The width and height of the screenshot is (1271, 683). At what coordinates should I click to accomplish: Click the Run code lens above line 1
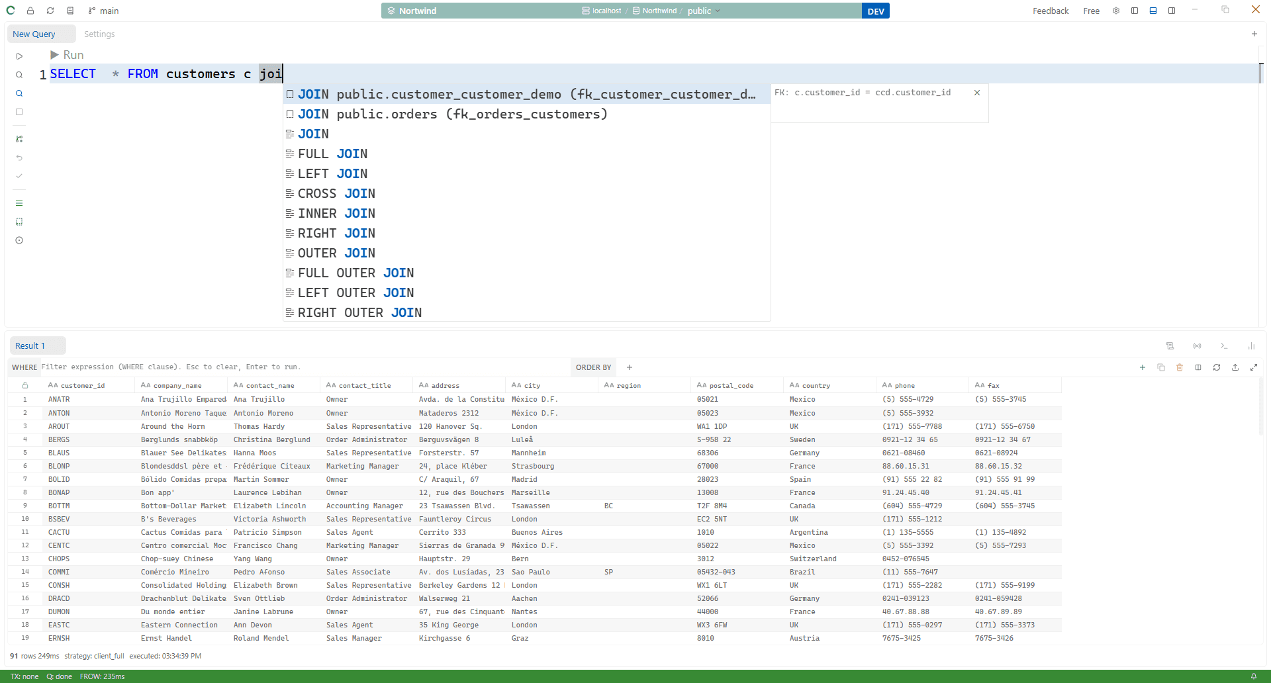point(67,55)
